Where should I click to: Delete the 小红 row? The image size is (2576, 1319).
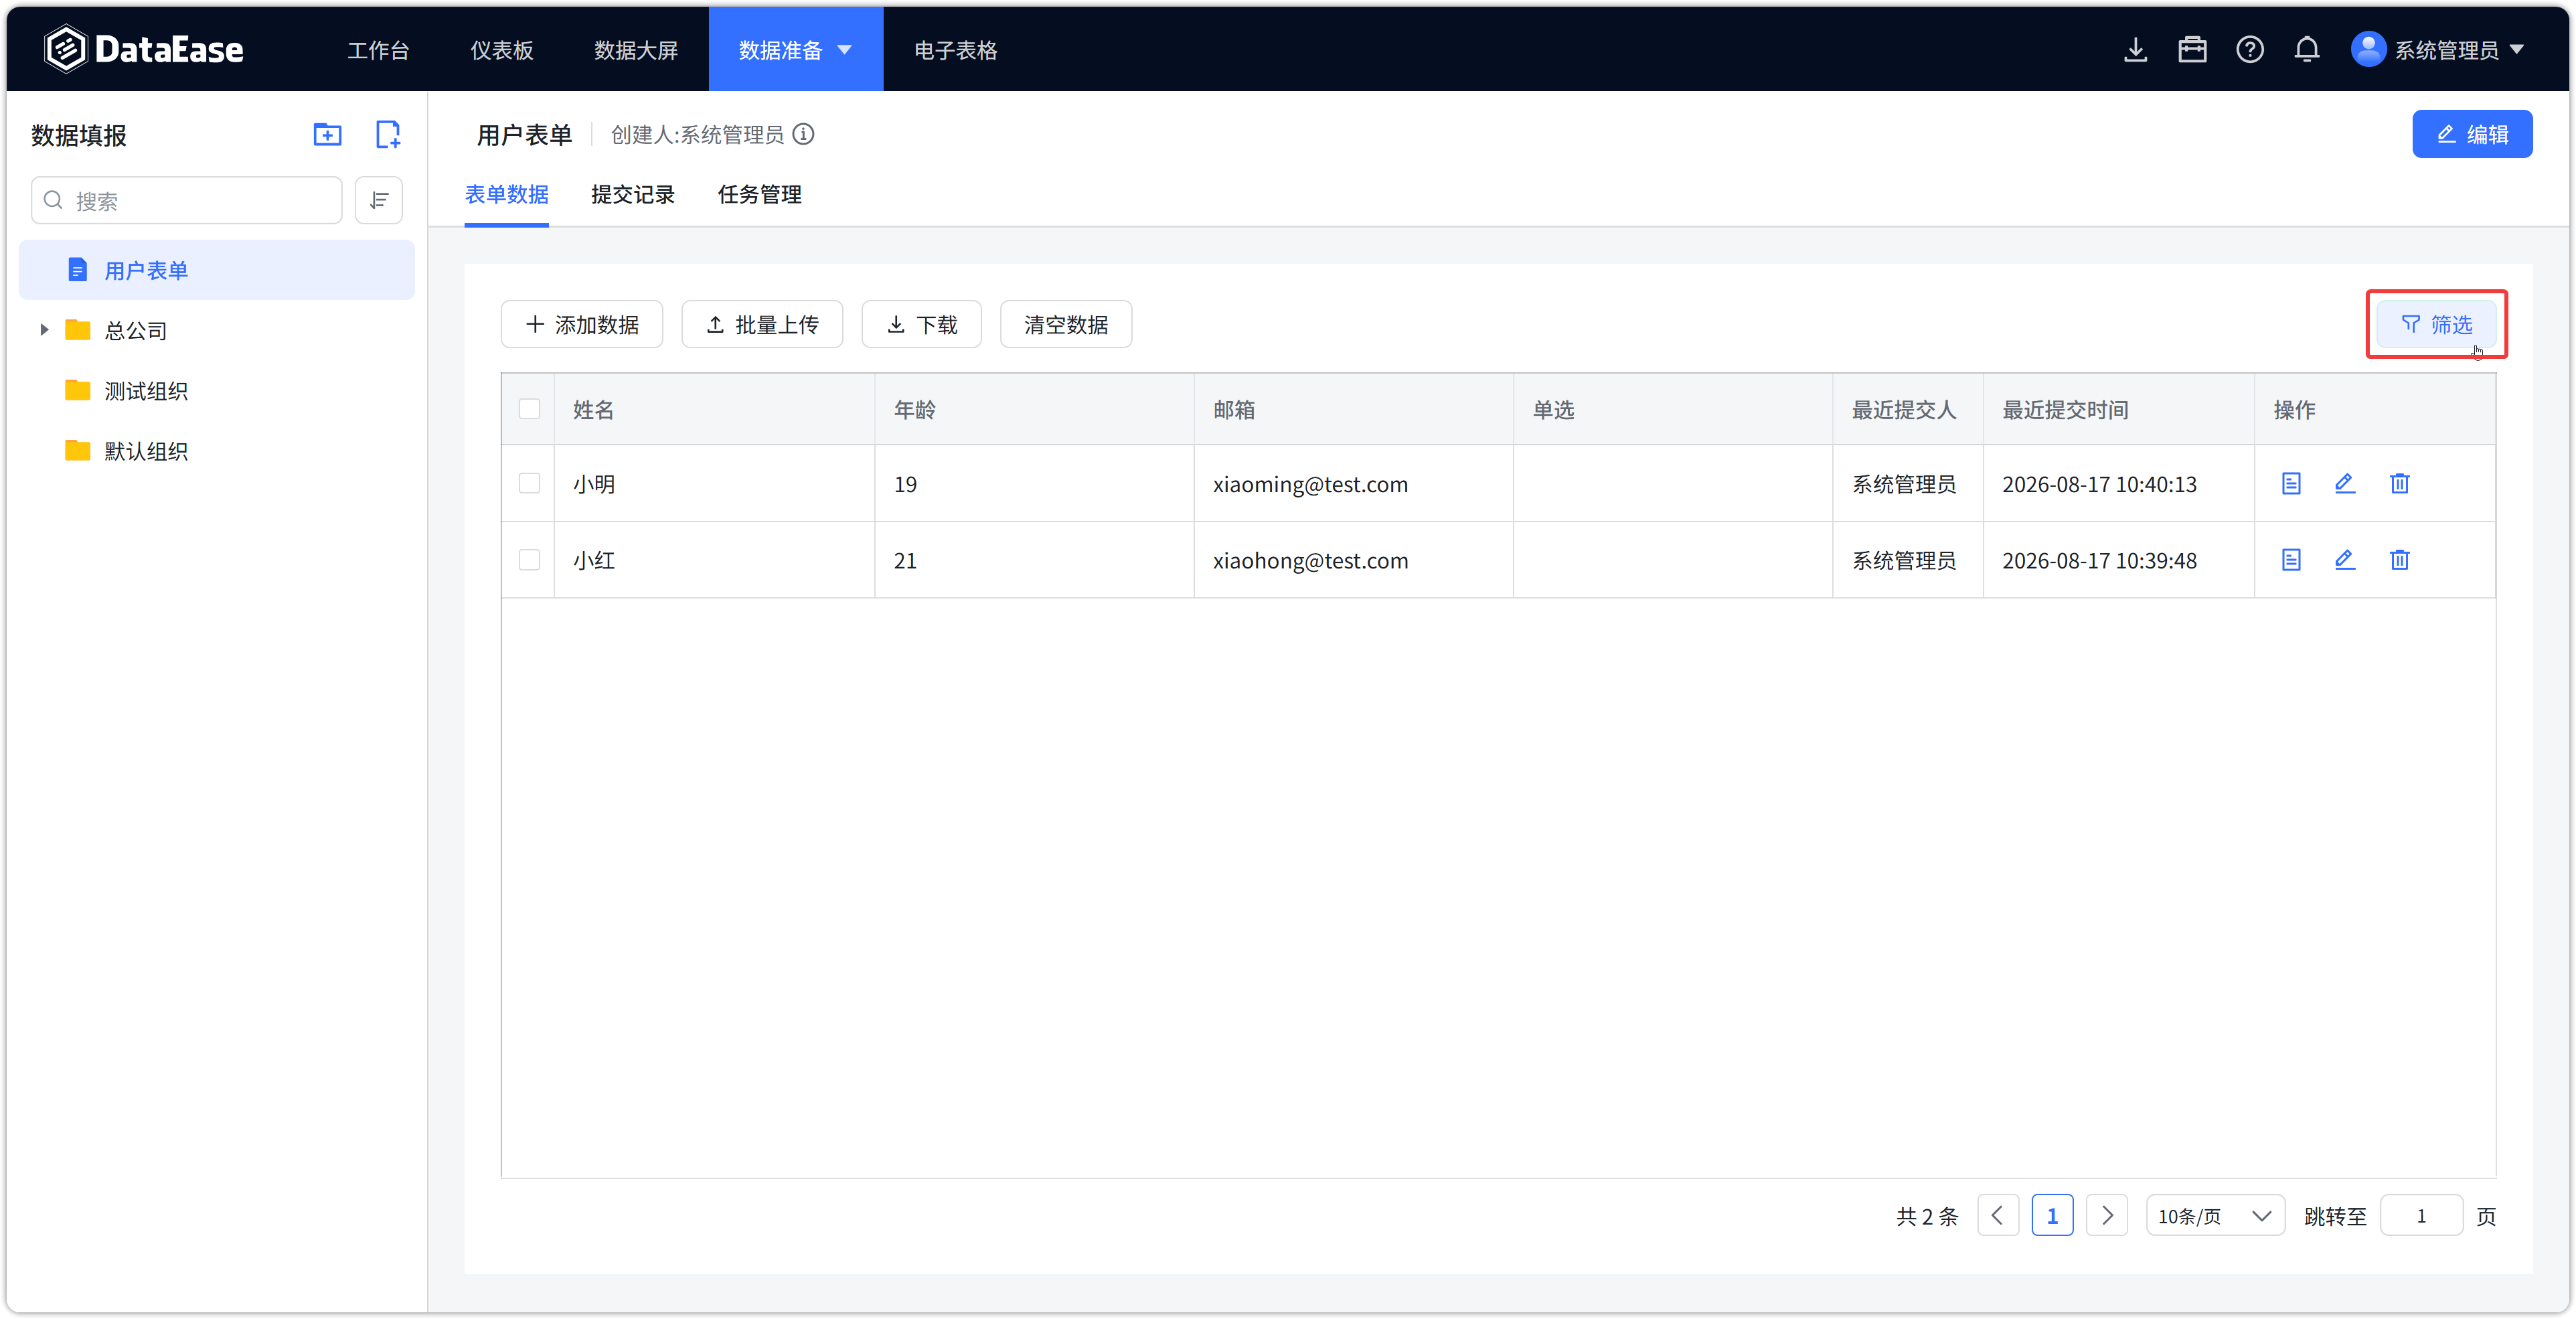[2399, 559]
